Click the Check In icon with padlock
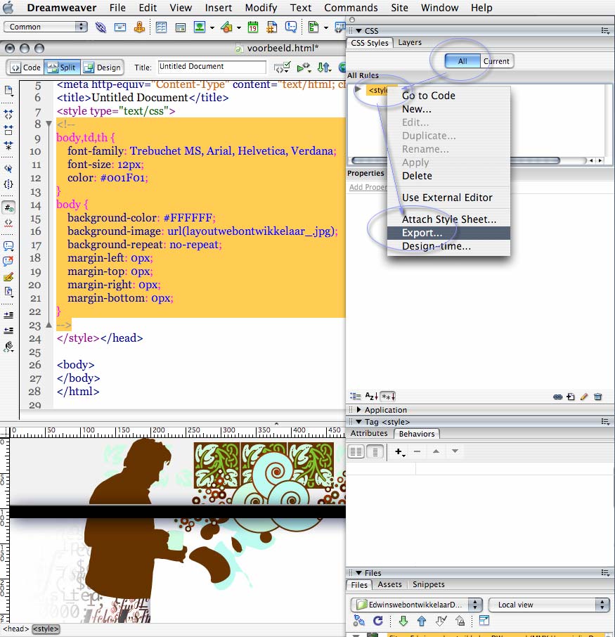This screenshot has width=615, height=637. pyautogui.click(x=460, y=621)
